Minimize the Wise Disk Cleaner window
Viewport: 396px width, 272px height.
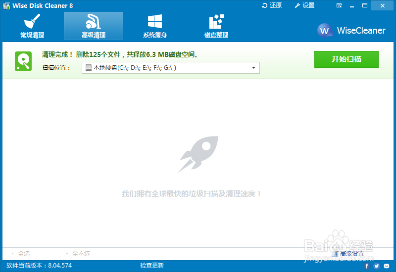tap(352, 5)
